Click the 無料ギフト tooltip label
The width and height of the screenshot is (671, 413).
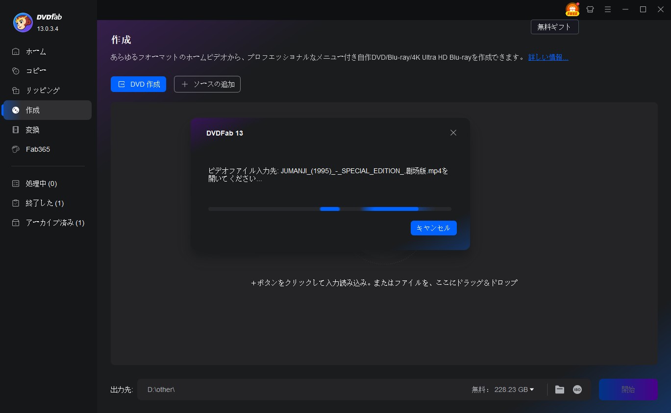point(554,27)
